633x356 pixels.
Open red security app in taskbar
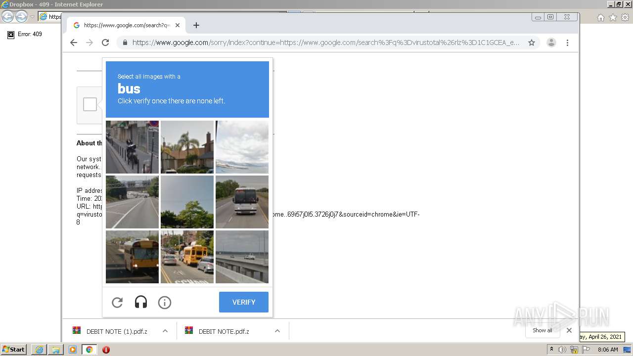click(106, 350)
